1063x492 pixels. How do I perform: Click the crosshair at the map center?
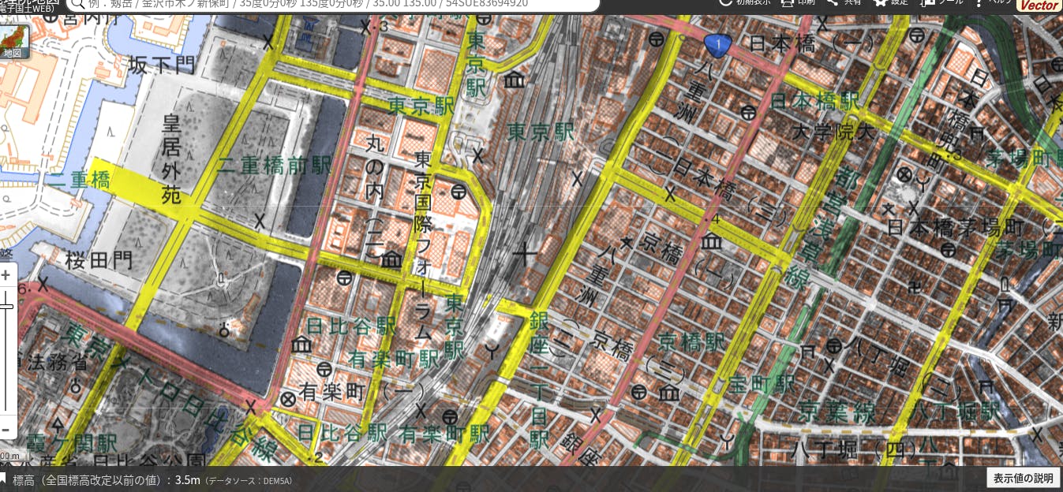coord(524,253)
